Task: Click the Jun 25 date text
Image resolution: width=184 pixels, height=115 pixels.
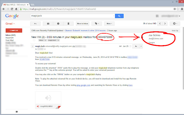Action: click(x=126, y=46)
